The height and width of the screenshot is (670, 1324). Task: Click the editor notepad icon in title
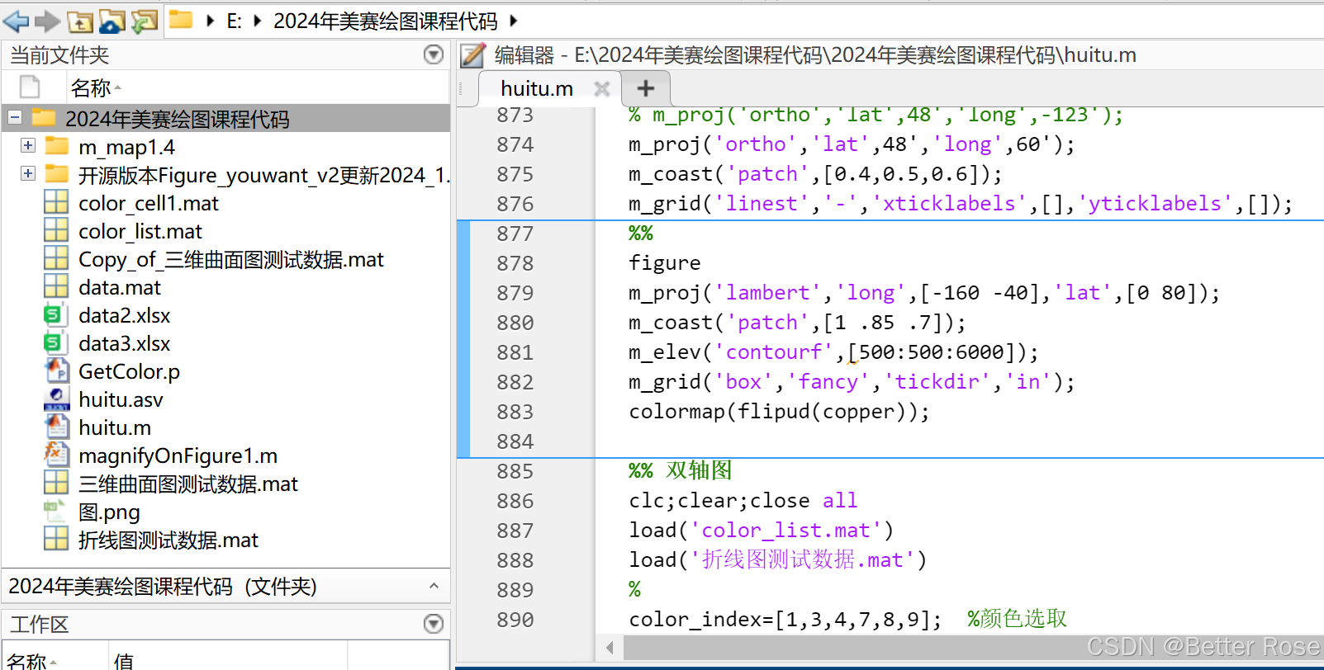(473, 55)
